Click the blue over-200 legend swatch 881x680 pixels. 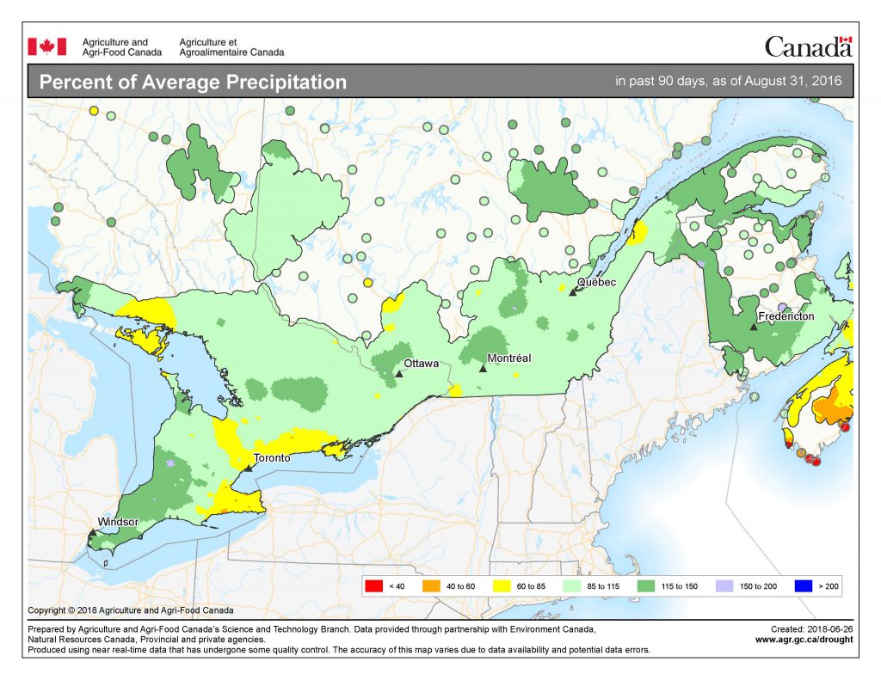click(x=804, y=585)
